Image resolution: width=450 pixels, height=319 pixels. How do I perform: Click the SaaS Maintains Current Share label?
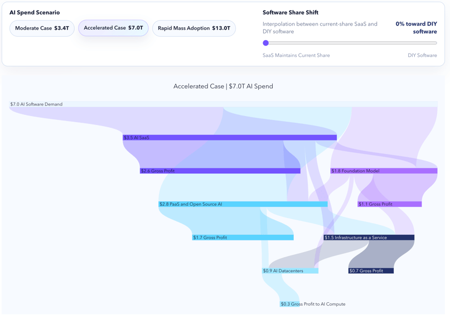coord(296,56)
